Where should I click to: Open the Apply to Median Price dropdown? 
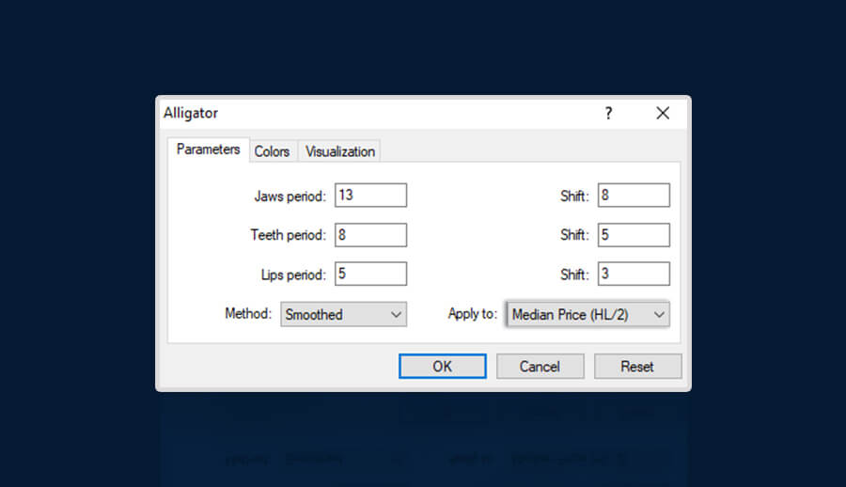[x=587, y=314]
